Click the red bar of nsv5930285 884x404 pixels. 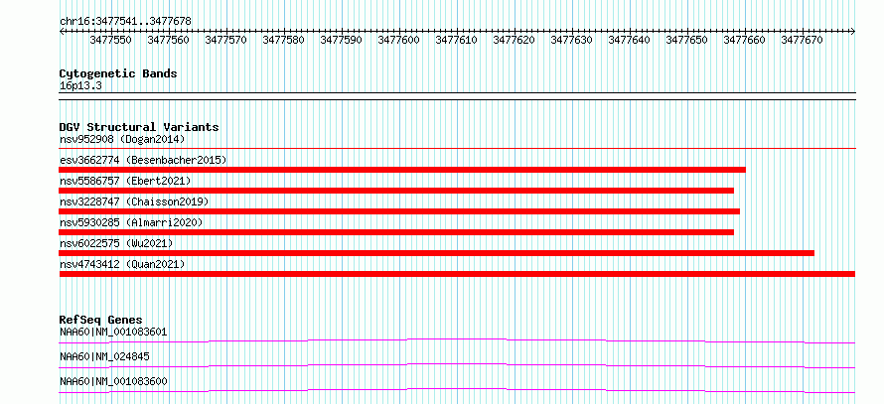396,232
